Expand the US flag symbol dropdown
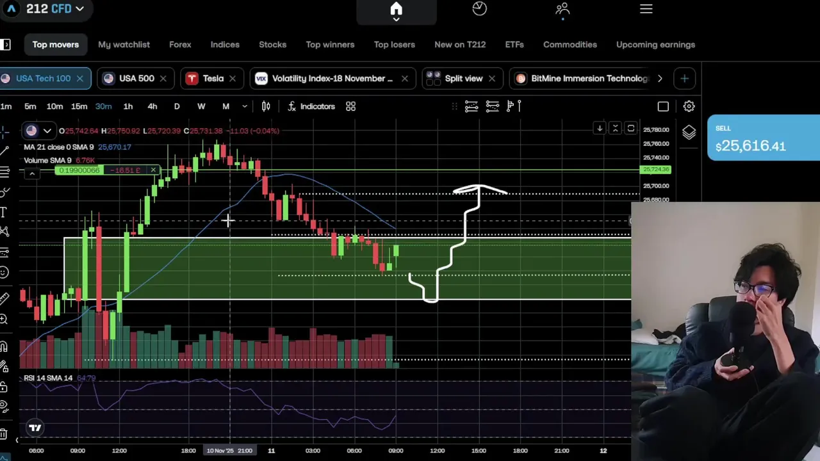Image resolution: width=820 pixels, height=461 pixels. [x=47, y=131]
